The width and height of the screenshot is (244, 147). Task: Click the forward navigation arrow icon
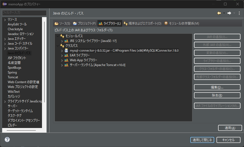click(229, 13)
